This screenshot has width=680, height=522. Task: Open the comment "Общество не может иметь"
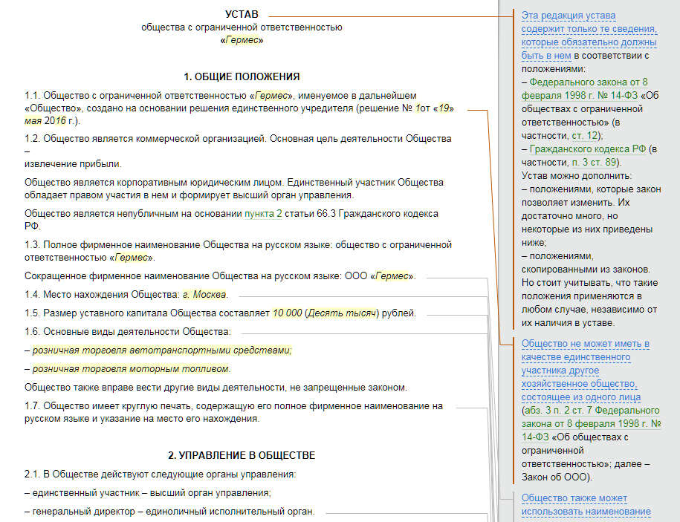(x=586, y=344)
